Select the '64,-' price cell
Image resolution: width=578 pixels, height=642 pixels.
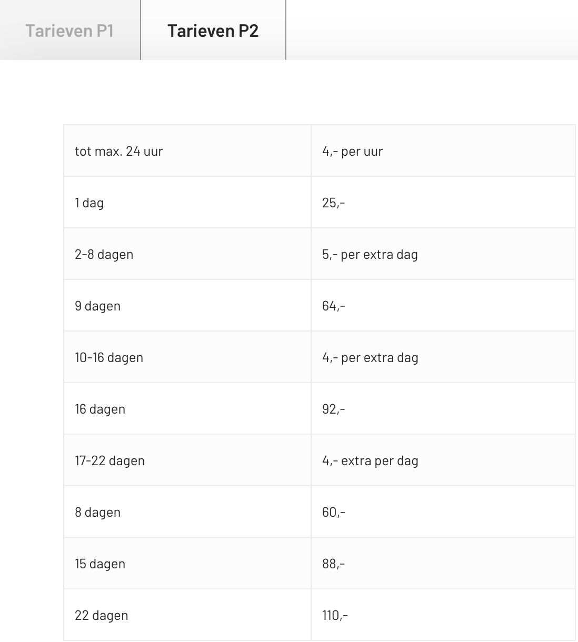click(x=443, y=306)
